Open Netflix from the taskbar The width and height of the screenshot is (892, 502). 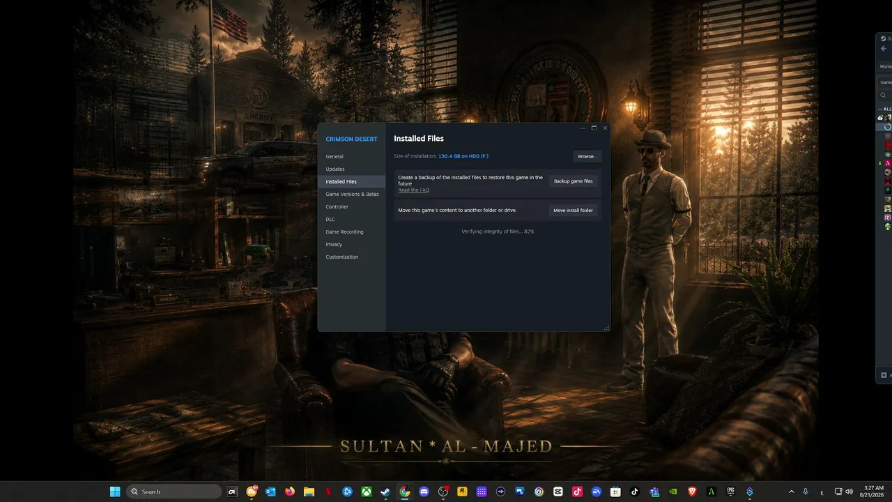328,492
